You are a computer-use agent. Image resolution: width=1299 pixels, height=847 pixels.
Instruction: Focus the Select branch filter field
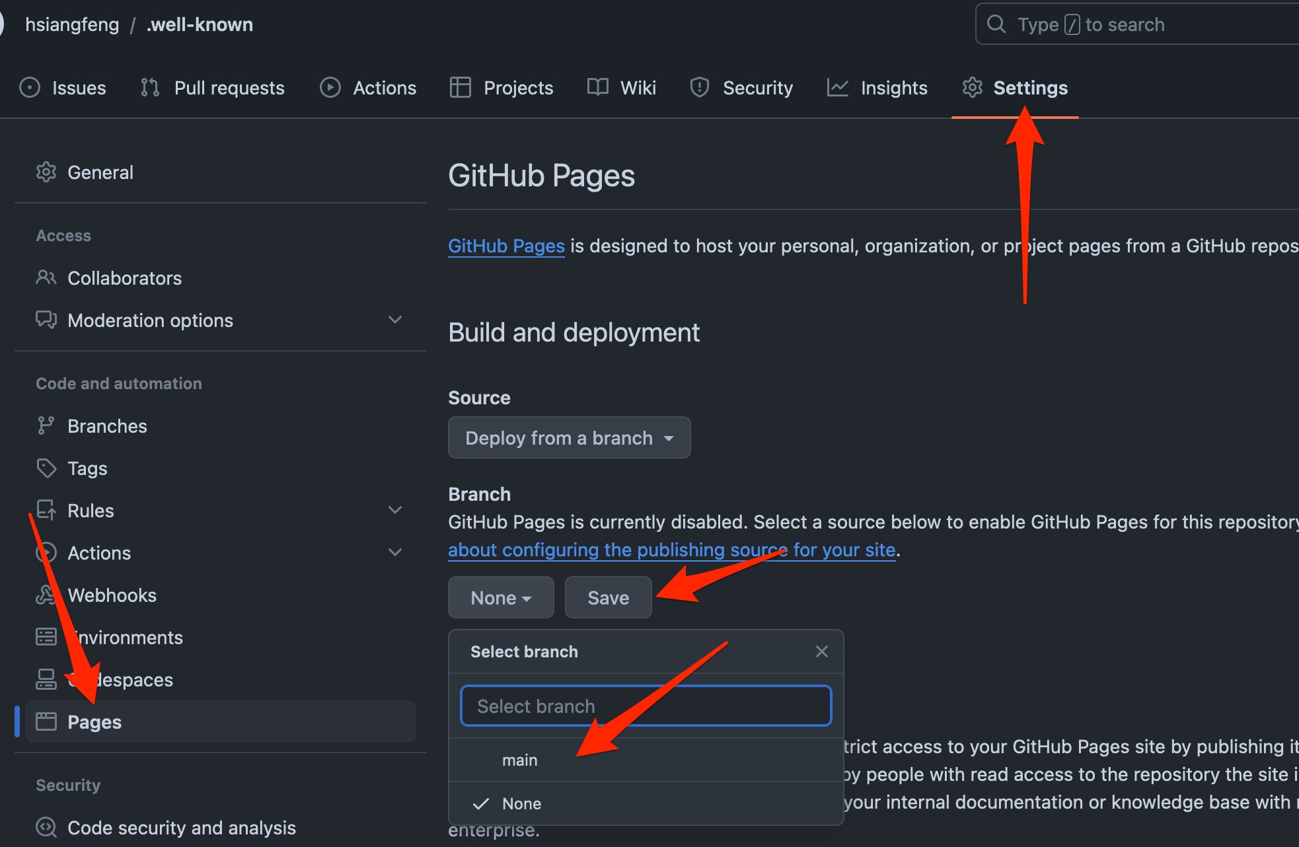click(646, 706)
